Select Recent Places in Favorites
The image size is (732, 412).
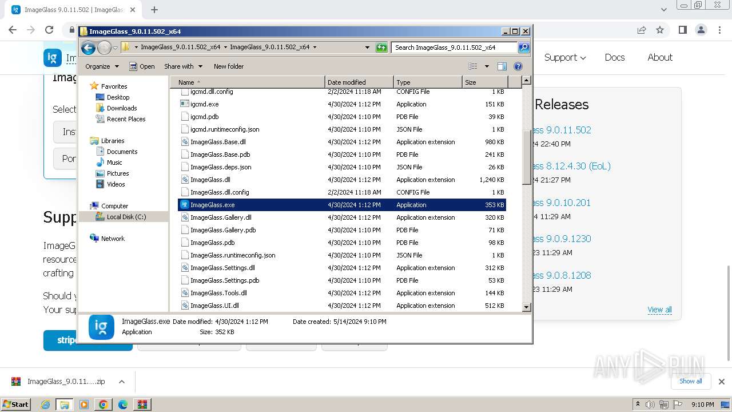point(126,119)
